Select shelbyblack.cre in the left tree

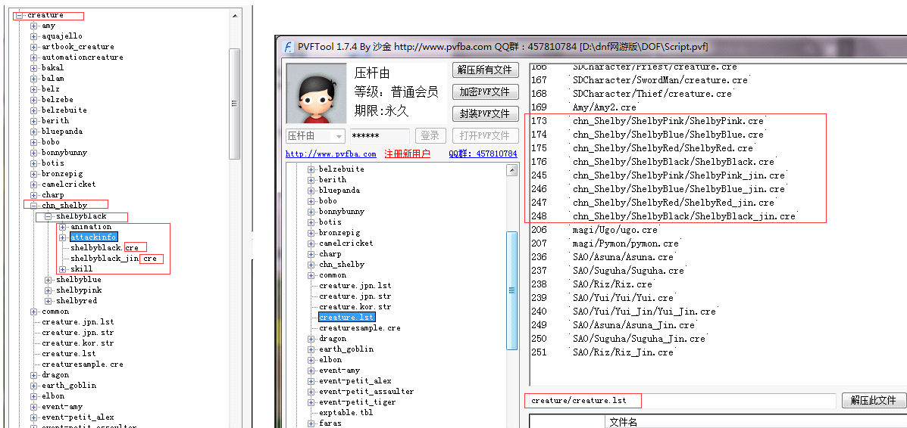click(x=104, y=248)
